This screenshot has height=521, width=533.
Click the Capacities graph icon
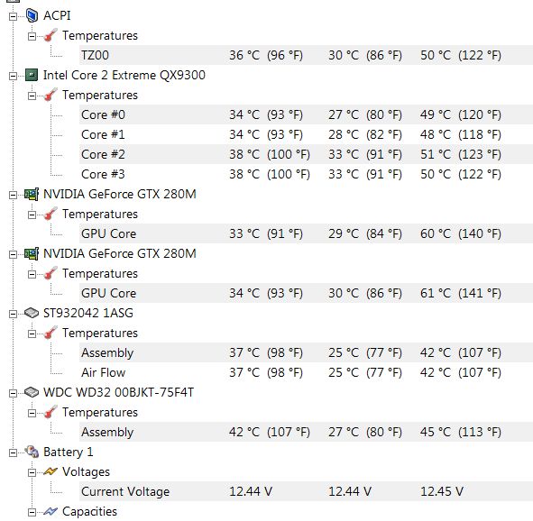(51, 511)
